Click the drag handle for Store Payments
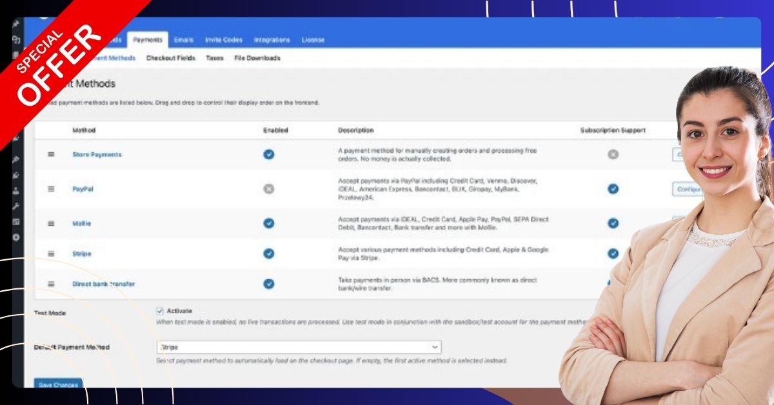The image size is (774, 405). point(51,155)
